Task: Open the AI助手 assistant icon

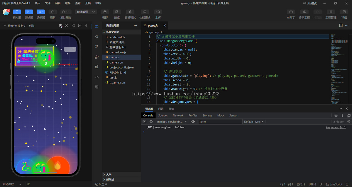Action: click(x=291, y=12)
